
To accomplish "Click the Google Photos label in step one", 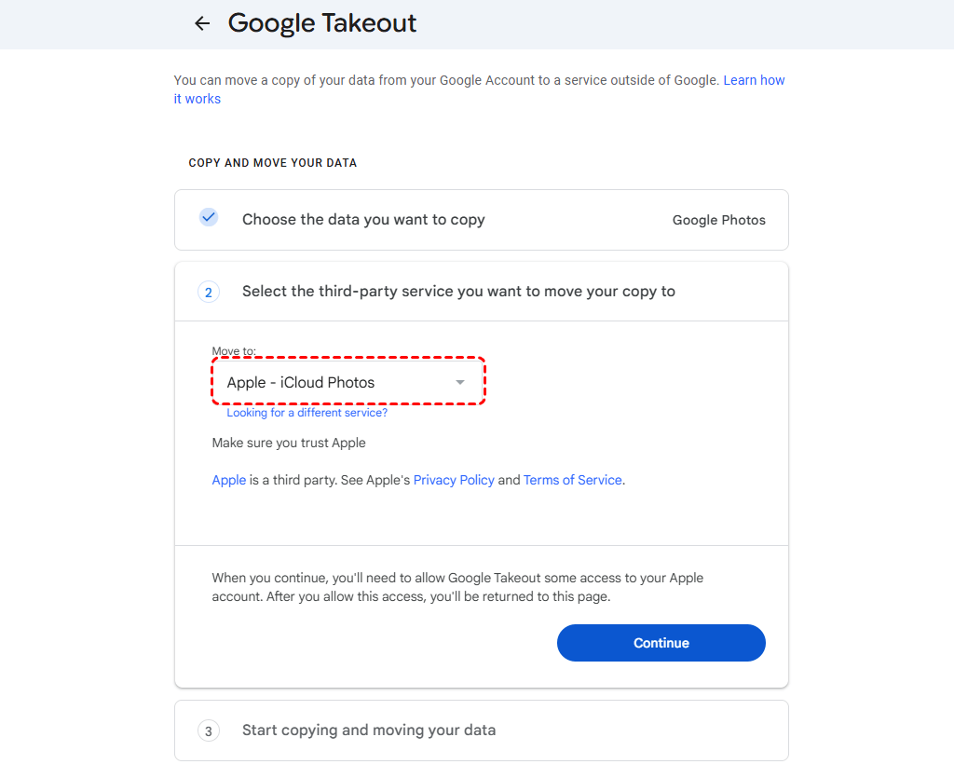I will 718,221.
